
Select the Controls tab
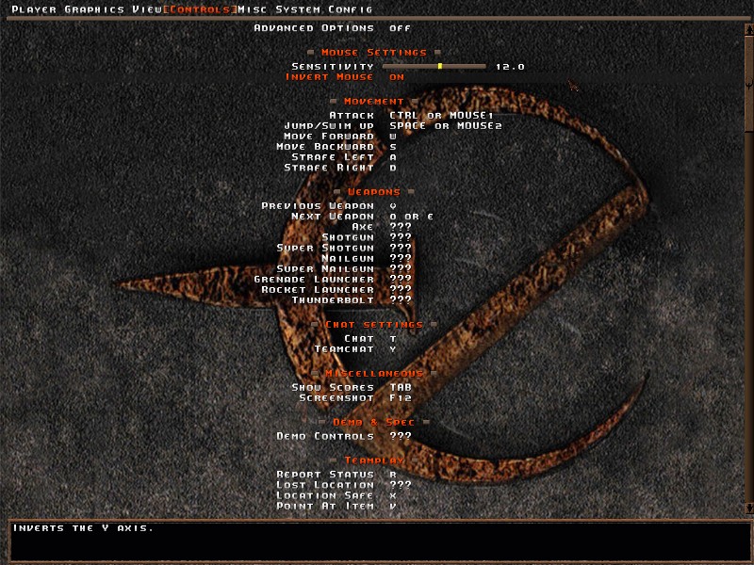click(x=200, y=9)
